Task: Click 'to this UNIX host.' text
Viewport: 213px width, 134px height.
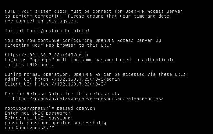Action: click(29, 65)
